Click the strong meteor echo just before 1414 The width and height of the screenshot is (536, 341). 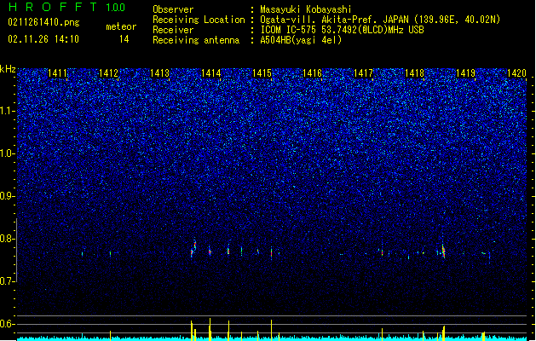(193, 249)
